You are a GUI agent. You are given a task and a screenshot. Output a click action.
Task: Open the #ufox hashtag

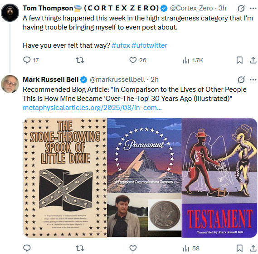coord(121,45)
